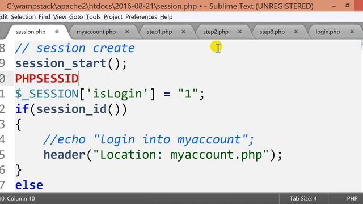The height and width of the screenshot is (204, 363).
Task: Restore down the Sublime Text window
Action: 347,5
